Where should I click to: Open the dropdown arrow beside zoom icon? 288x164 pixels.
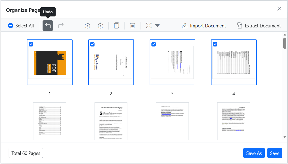157,26
